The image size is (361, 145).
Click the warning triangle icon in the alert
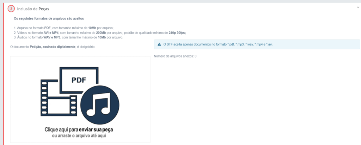pyautogui.click(x=159, y=44)
